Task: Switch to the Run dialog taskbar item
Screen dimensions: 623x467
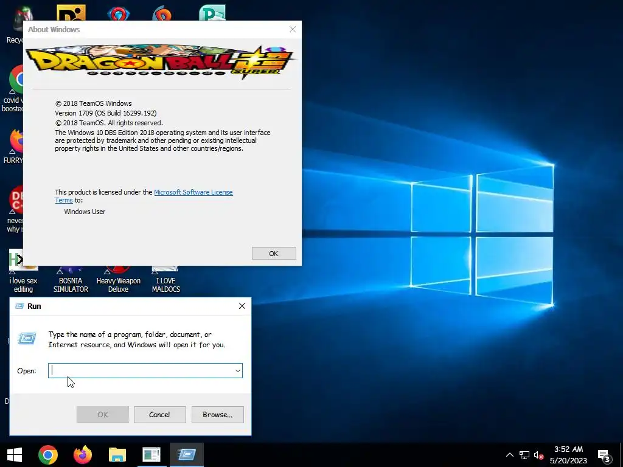Action: 186,455
